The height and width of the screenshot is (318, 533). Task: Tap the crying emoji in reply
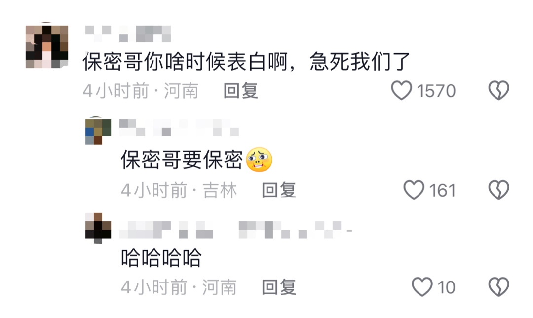(x=259, y=160)
